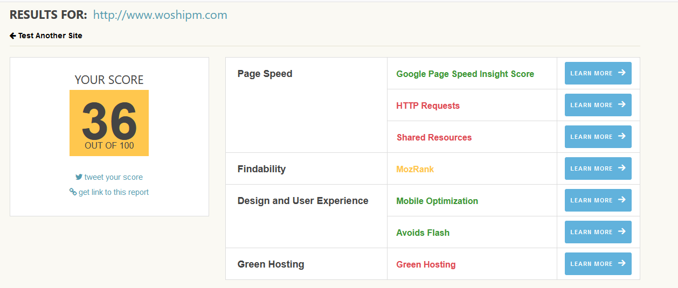Viewport: 678px width, 288px height.
Task: Learn more about Green Hosting
Action: tap(598, 264)
